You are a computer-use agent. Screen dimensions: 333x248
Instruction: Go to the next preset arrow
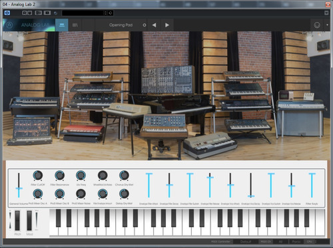click(x=167, y=25)
